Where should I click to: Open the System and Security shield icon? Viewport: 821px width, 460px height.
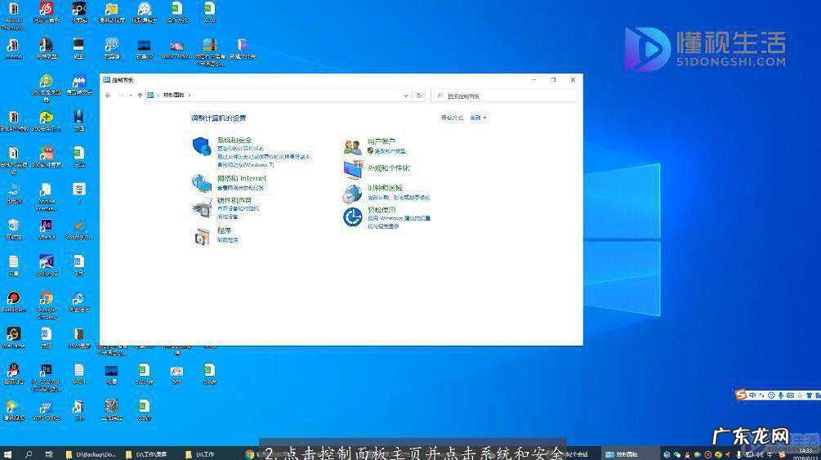coord(201,146)
